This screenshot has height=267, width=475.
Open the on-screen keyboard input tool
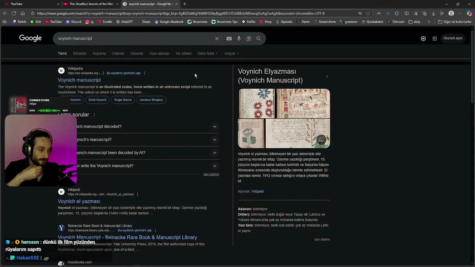(229, 39)
